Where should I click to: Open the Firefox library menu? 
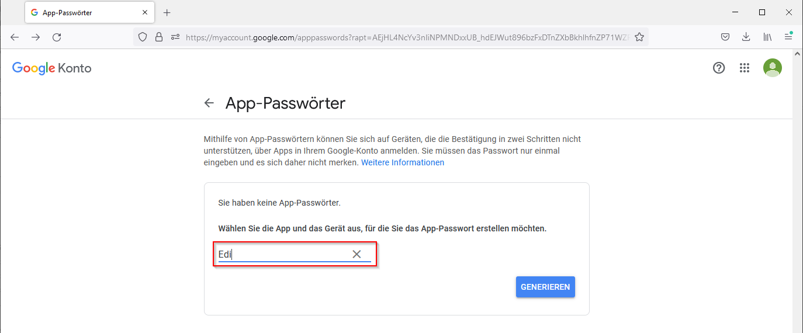(767, 37)
